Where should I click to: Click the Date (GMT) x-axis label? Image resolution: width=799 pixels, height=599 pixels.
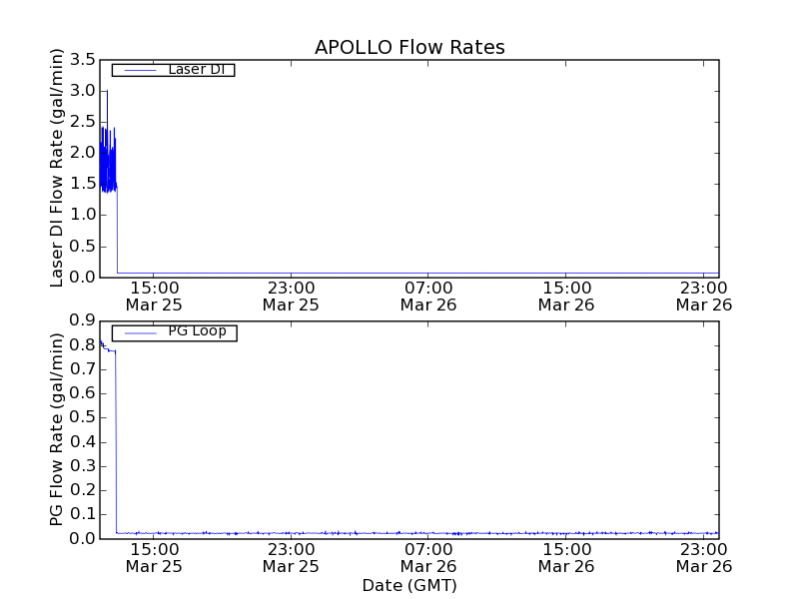(409, 585)
